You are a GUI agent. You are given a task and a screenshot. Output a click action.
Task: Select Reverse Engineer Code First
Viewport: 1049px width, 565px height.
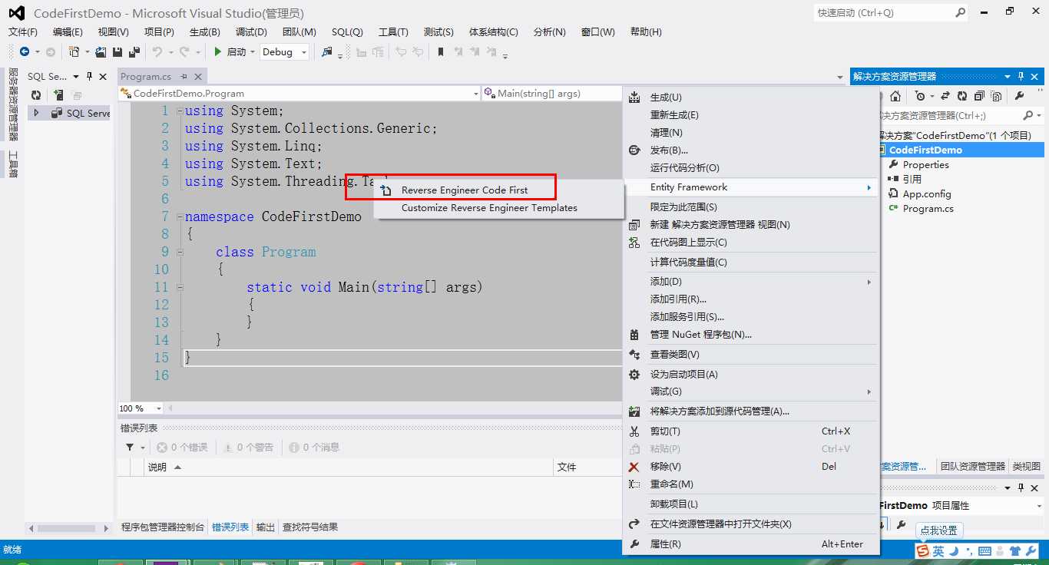[465, 190]
